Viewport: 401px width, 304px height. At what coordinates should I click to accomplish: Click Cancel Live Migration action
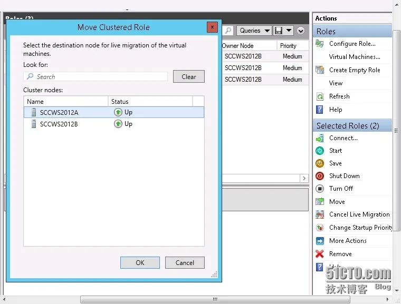click(359, 214)
